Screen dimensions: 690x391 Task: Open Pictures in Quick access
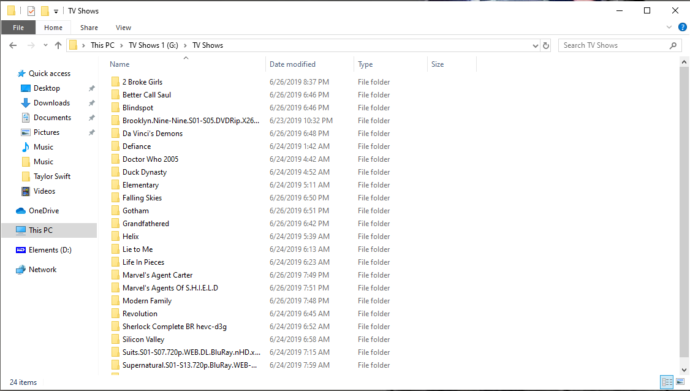tap(46, 132)
